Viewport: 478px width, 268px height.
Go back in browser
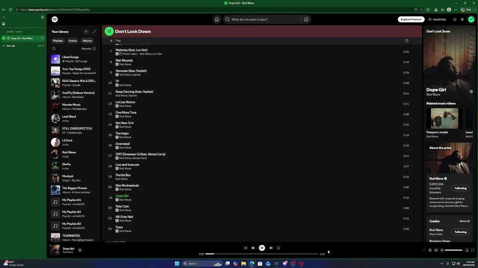4,10
